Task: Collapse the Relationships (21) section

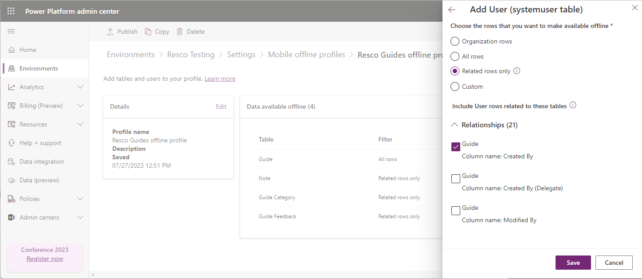Action: [454, 125]
